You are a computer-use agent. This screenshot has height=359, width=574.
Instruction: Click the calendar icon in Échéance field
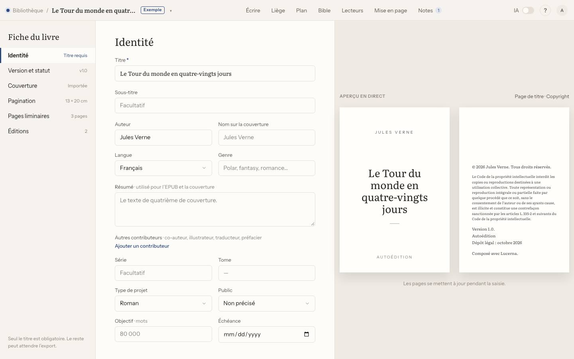(307, 334)
